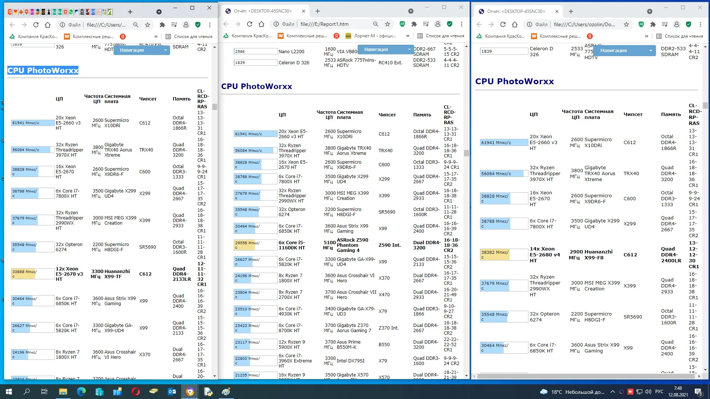The image size is (710, 399).
Task: Click green shield extension icon in left browser
Action: coord(198,25)
